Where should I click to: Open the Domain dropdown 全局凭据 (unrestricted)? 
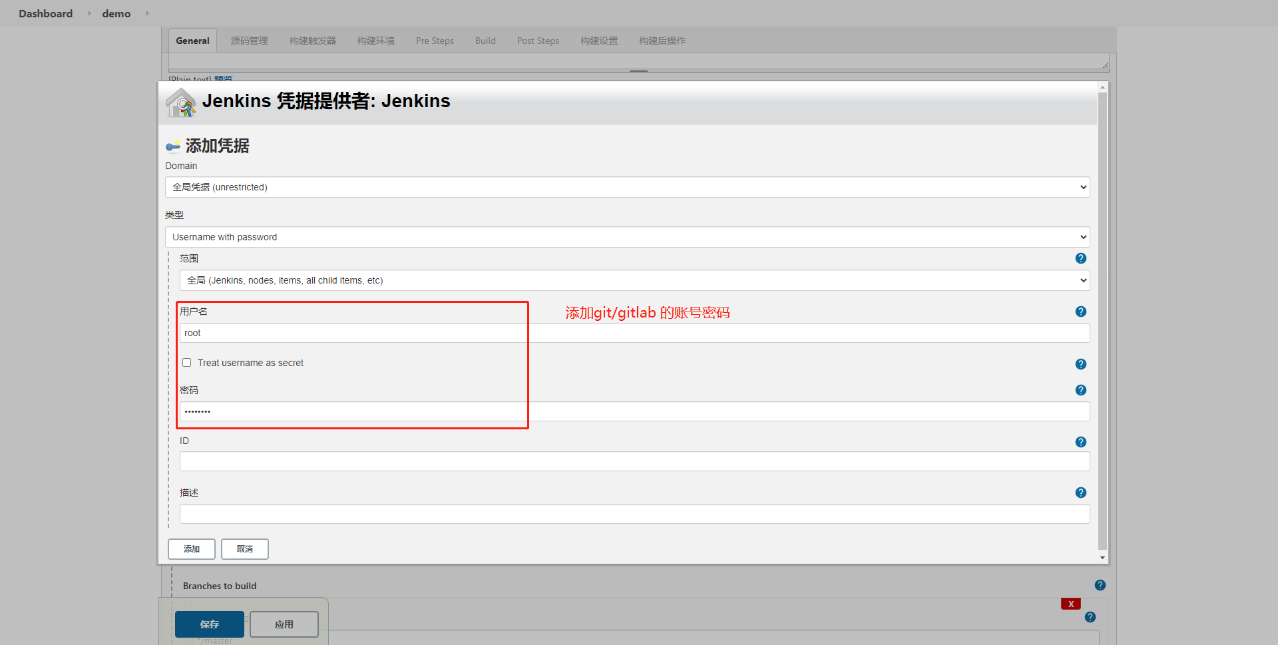click(x=627, y=187)
